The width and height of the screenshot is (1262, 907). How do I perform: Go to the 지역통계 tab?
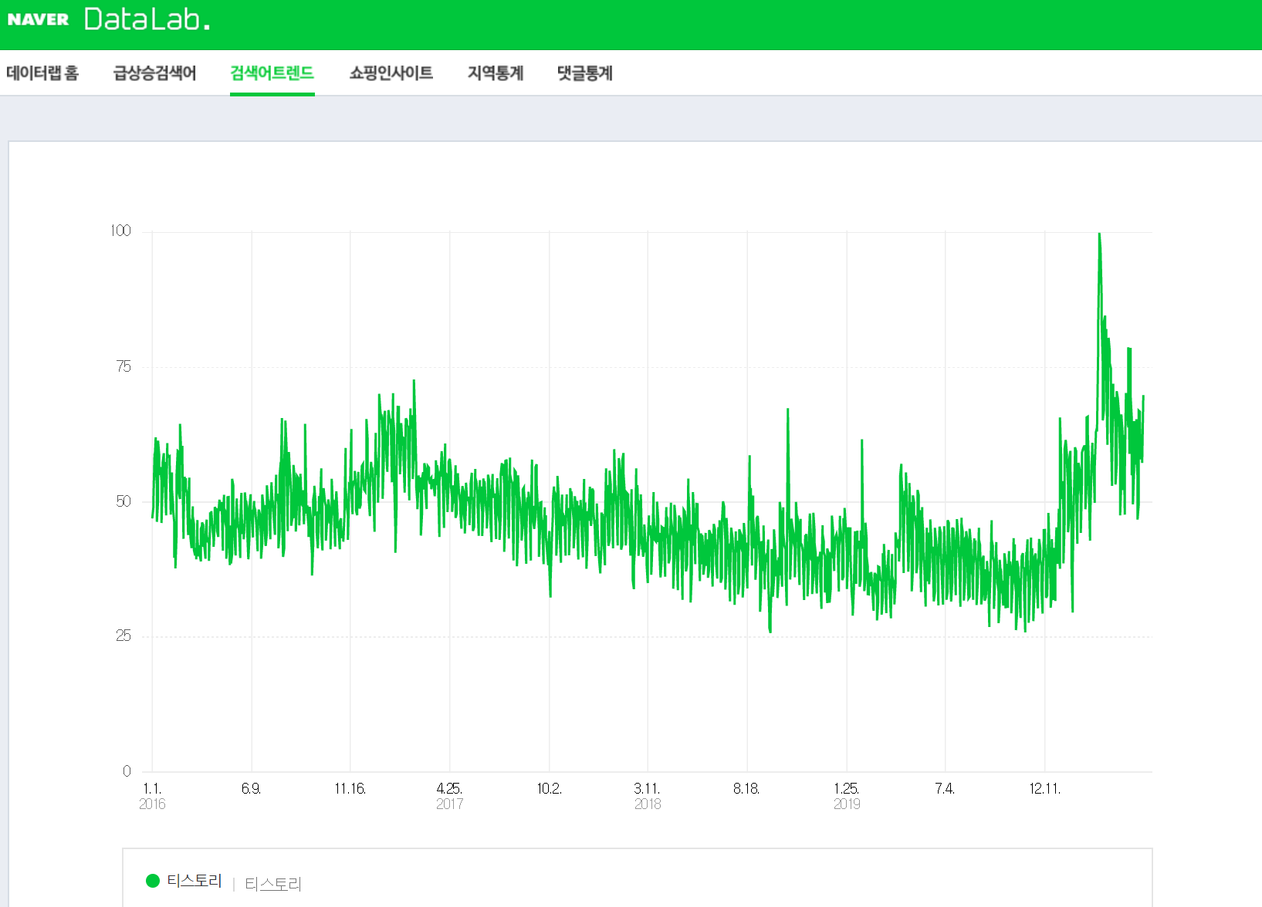point(496,73)
